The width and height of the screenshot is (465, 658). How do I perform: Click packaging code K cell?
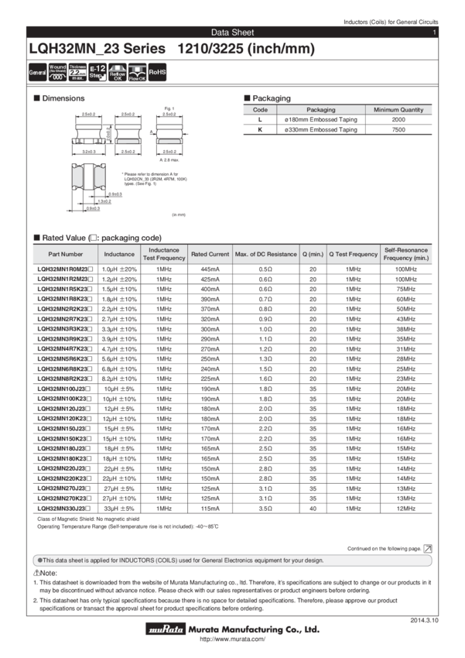pos(260,130)
